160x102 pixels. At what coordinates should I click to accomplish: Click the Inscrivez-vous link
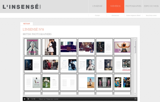point(151,15)
